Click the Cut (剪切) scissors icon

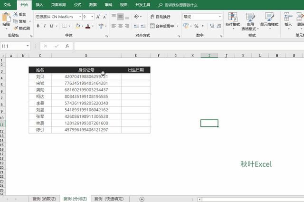(16, 14)
